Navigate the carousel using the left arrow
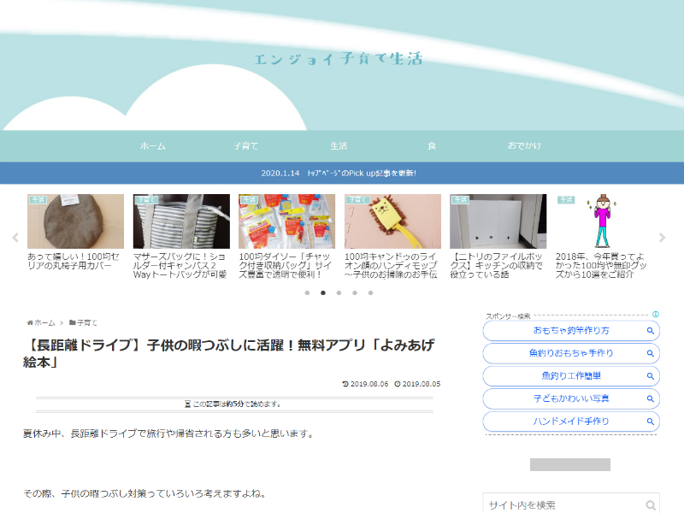This screenshot has height=513, width=684. tap(14, 238)
